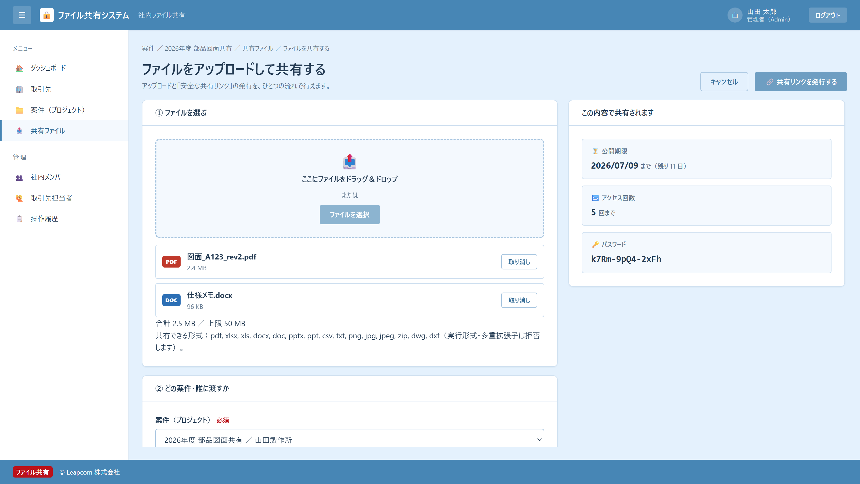Click the 共有ファイル breadcrumb link
Viewport: 860px width, 484px height.
(x=257, y=49)
